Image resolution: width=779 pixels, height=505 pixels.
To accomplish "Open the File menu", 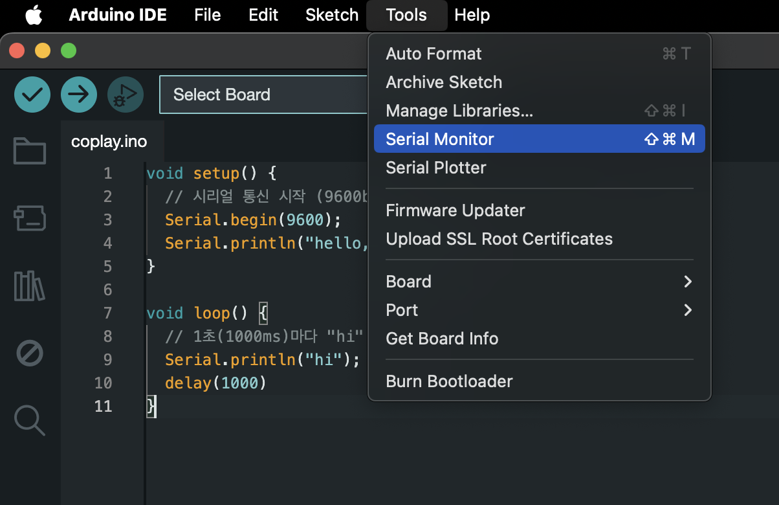I will pos(208,15).
